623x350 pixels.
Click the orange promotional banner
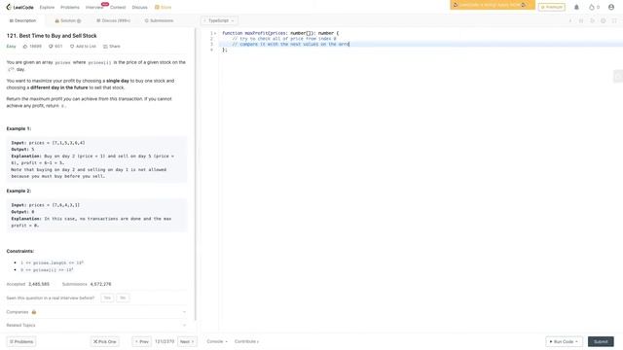(x=493, y=5)
